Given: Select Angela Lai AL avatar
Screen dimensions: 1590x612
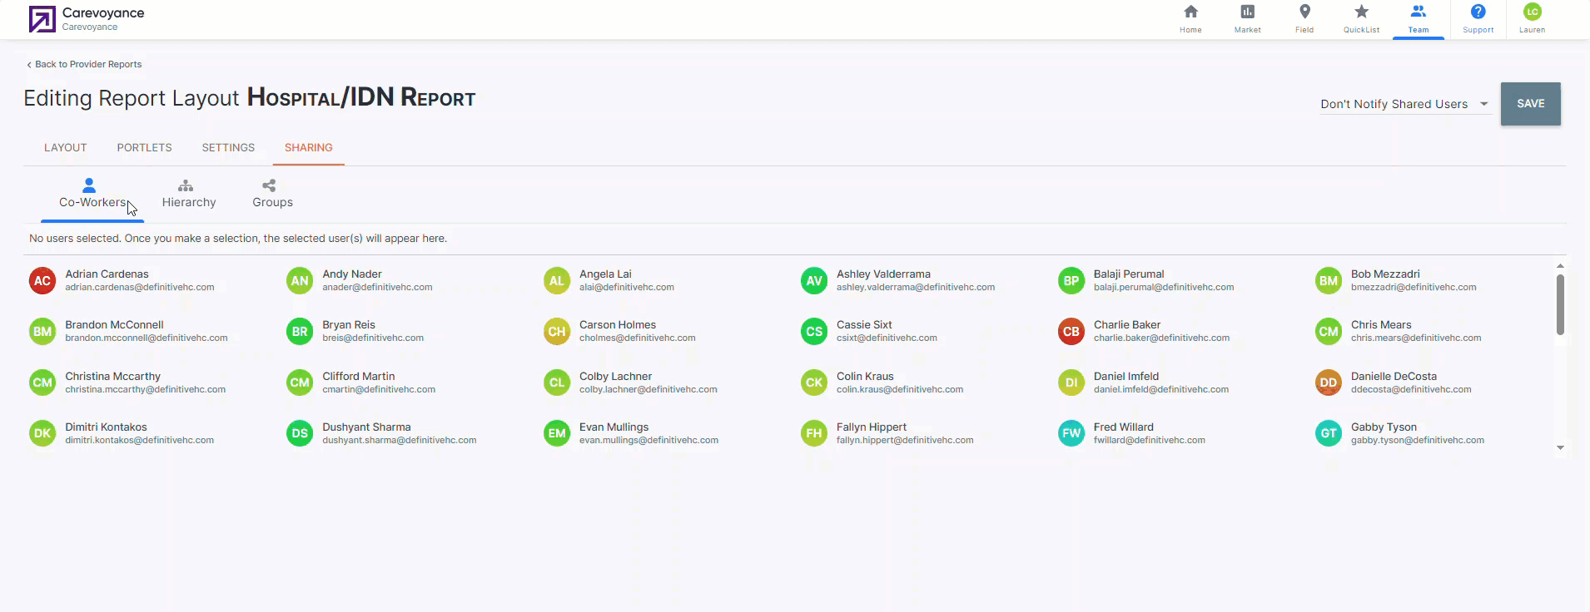Looking at the screenshot, I should pos(557,281).
